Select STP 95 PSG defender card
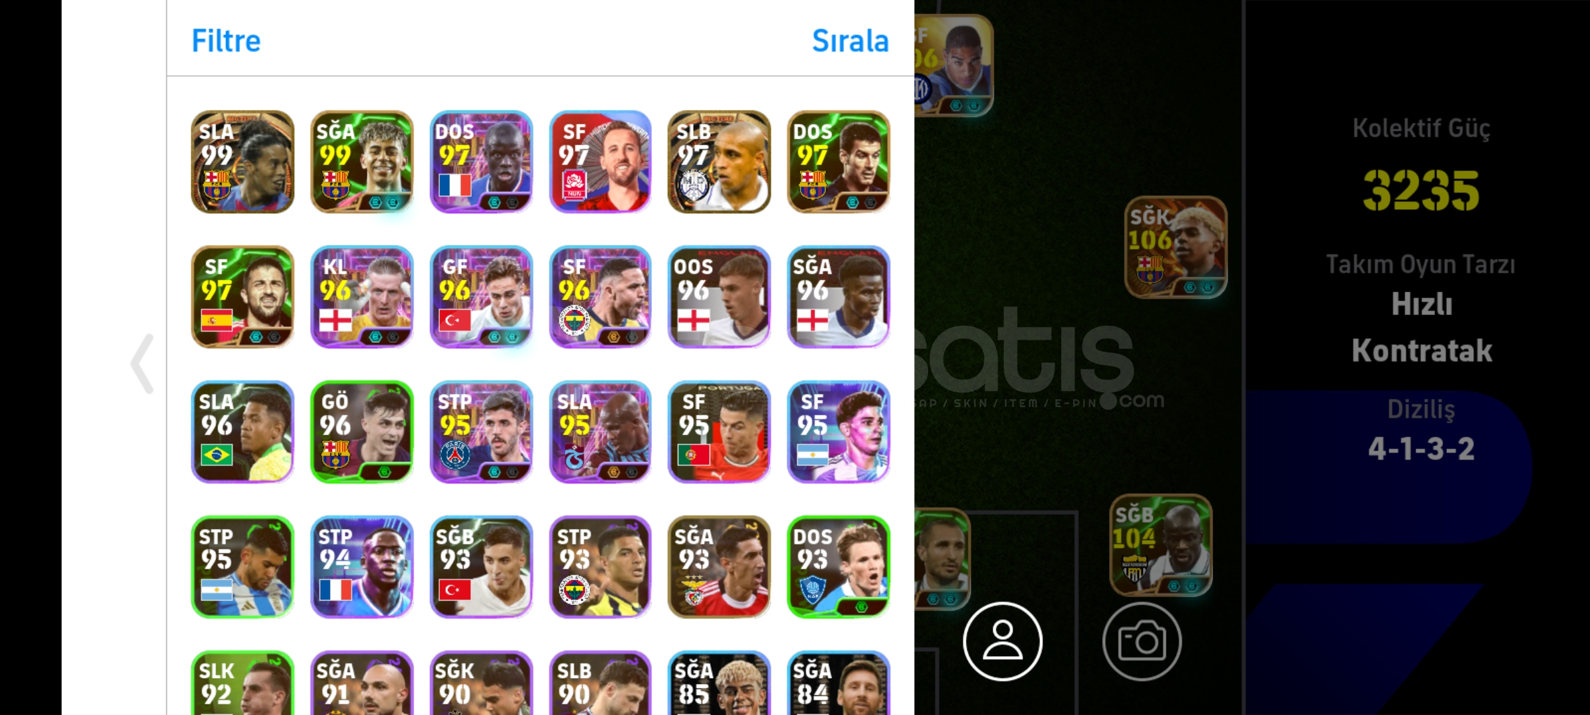This screenshot has width=1590, height=715. 481,432
